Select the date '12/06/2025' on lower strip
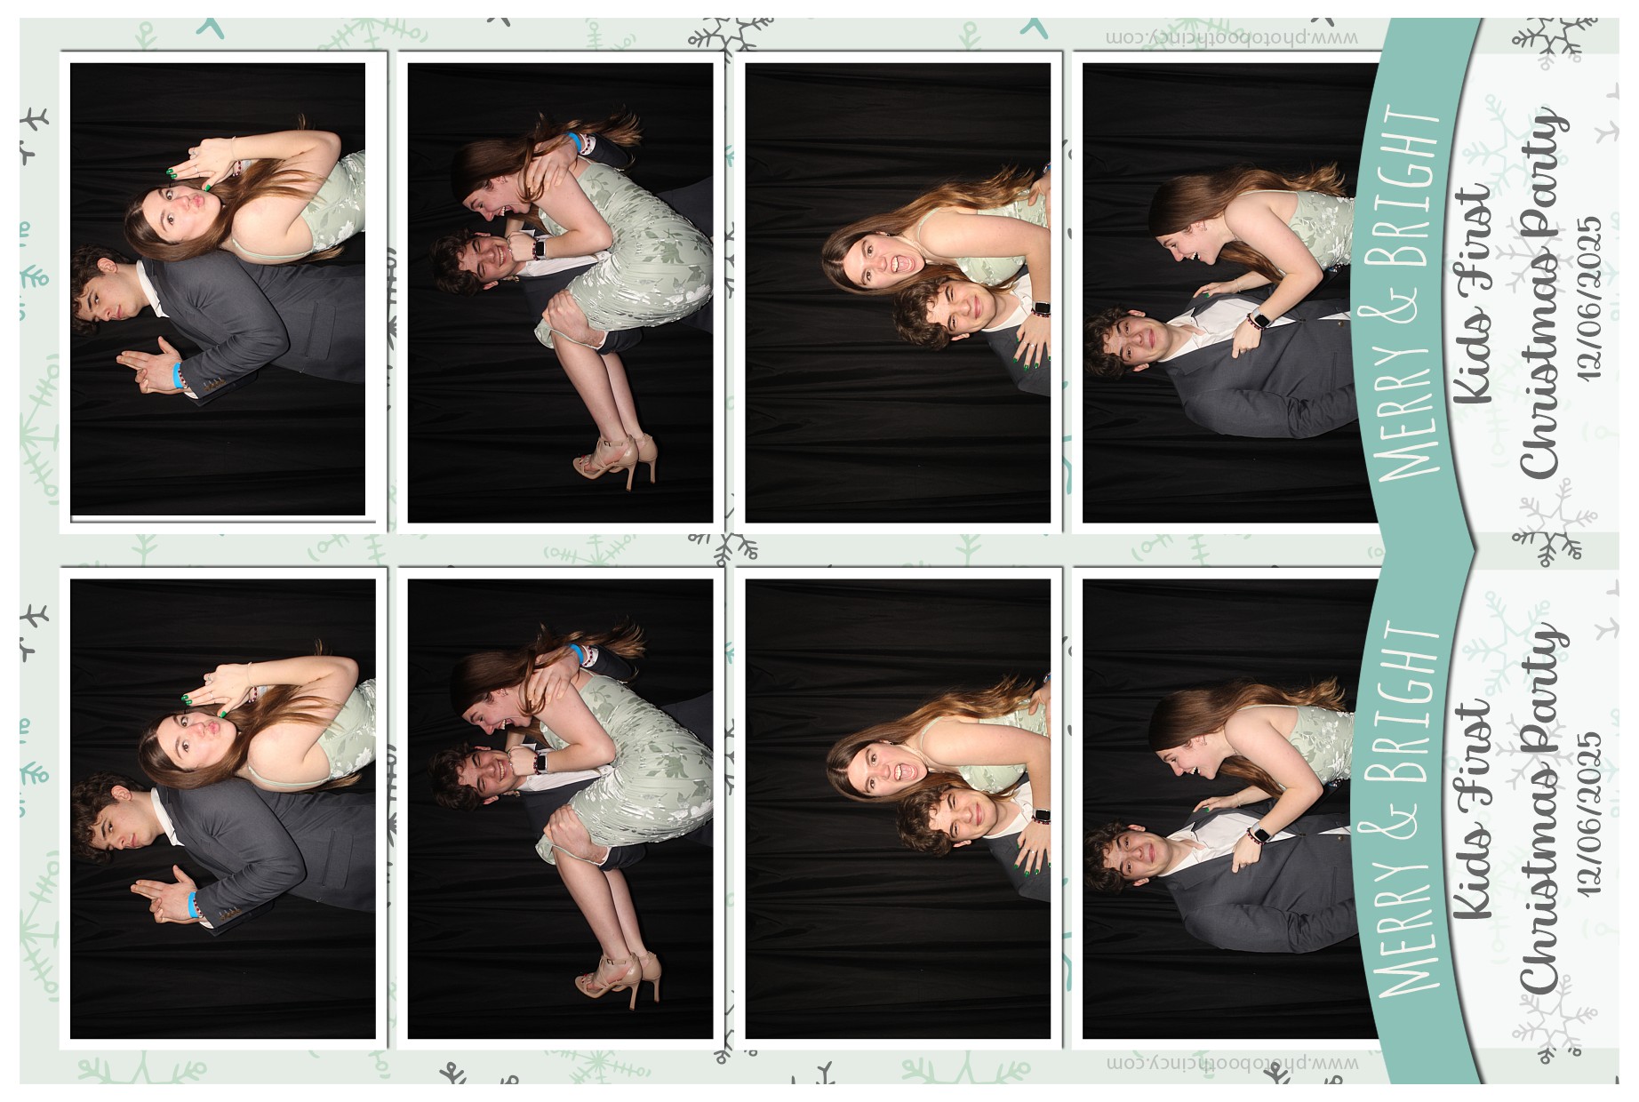Screen dimensions: 1639x1102 click(x=1590, y=812)
